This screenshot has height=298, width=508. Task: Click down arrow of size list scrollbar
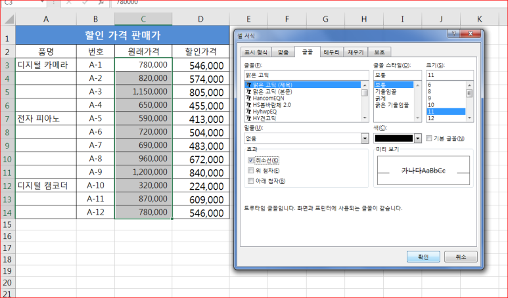[469, 118]
